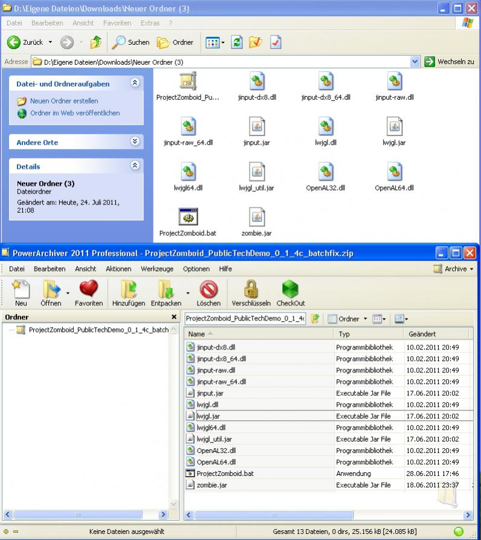This screenshot has height=540, width=481.
Task: Open the Suchen search tool in Explorer
Action: click(131, 42)
